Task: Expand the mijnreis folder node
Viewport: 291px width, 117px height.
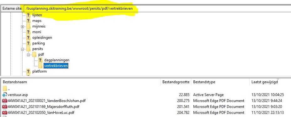Action: pyautogui.click(x=23, y=27)
